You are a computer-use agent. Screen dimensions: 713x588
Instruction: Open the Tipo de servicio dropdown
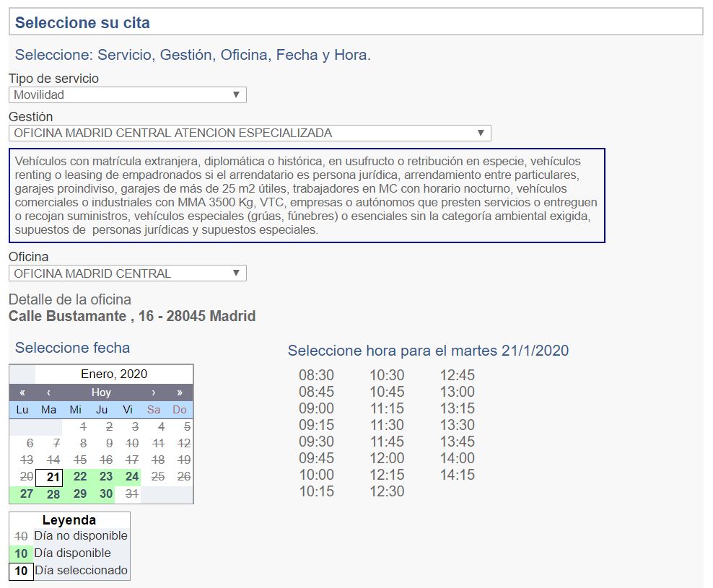(128, 95)
